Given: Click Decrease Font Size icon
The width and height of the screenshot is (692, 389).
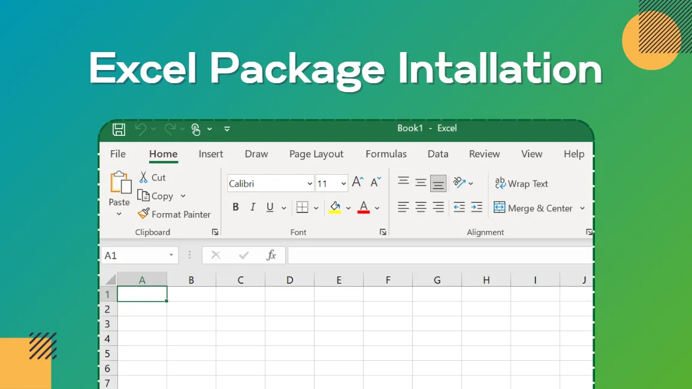Looking at the screenshot, I should pos(376,182).
